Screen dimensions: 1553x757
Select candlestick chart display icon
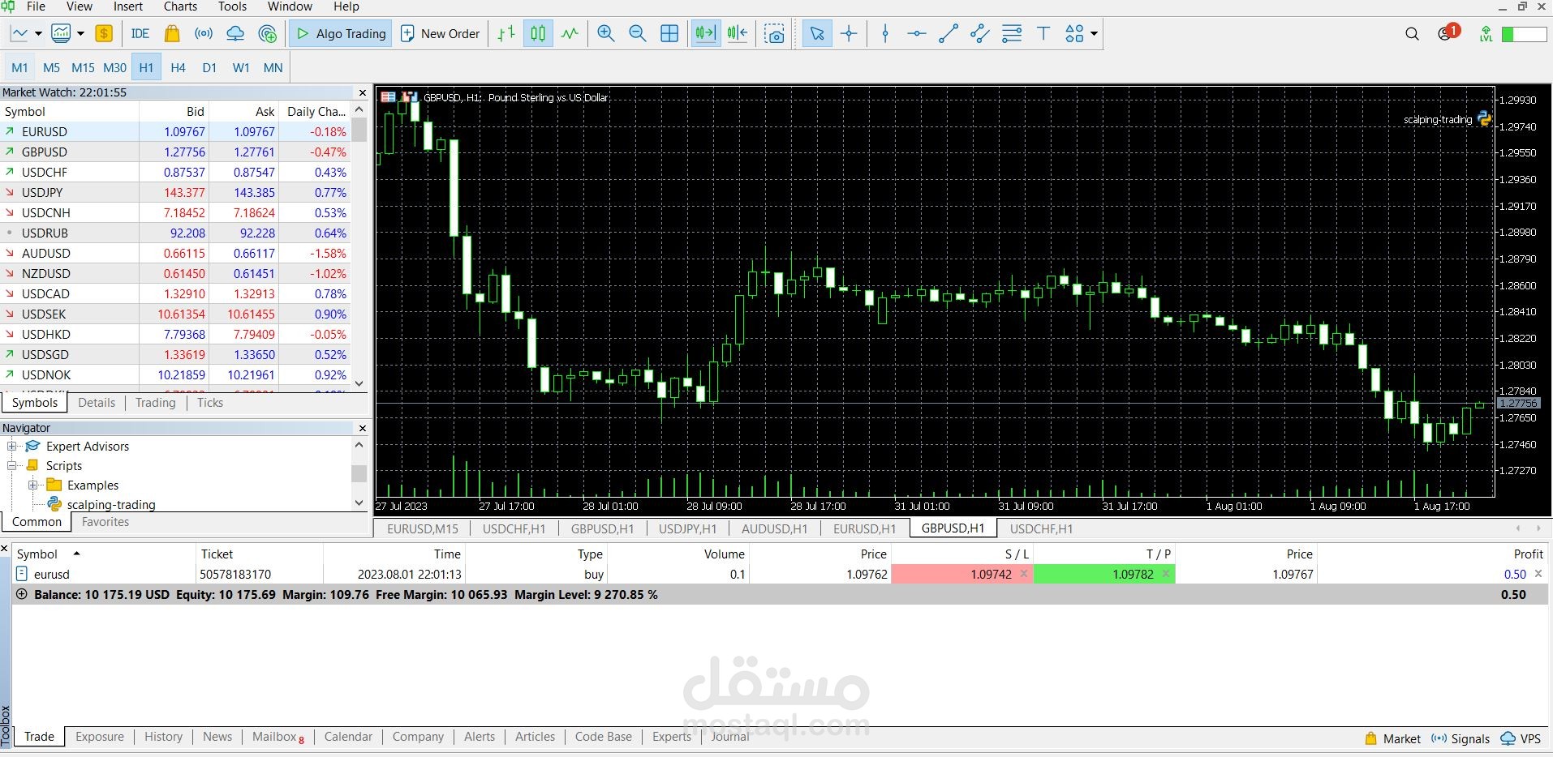[538, 34]
